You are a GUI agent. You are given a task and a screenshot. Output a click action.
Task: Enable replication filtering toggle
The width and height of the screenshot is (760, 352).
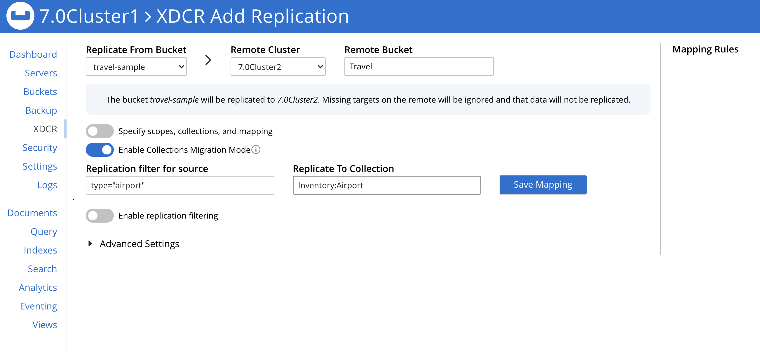click(x=100, y=216)
